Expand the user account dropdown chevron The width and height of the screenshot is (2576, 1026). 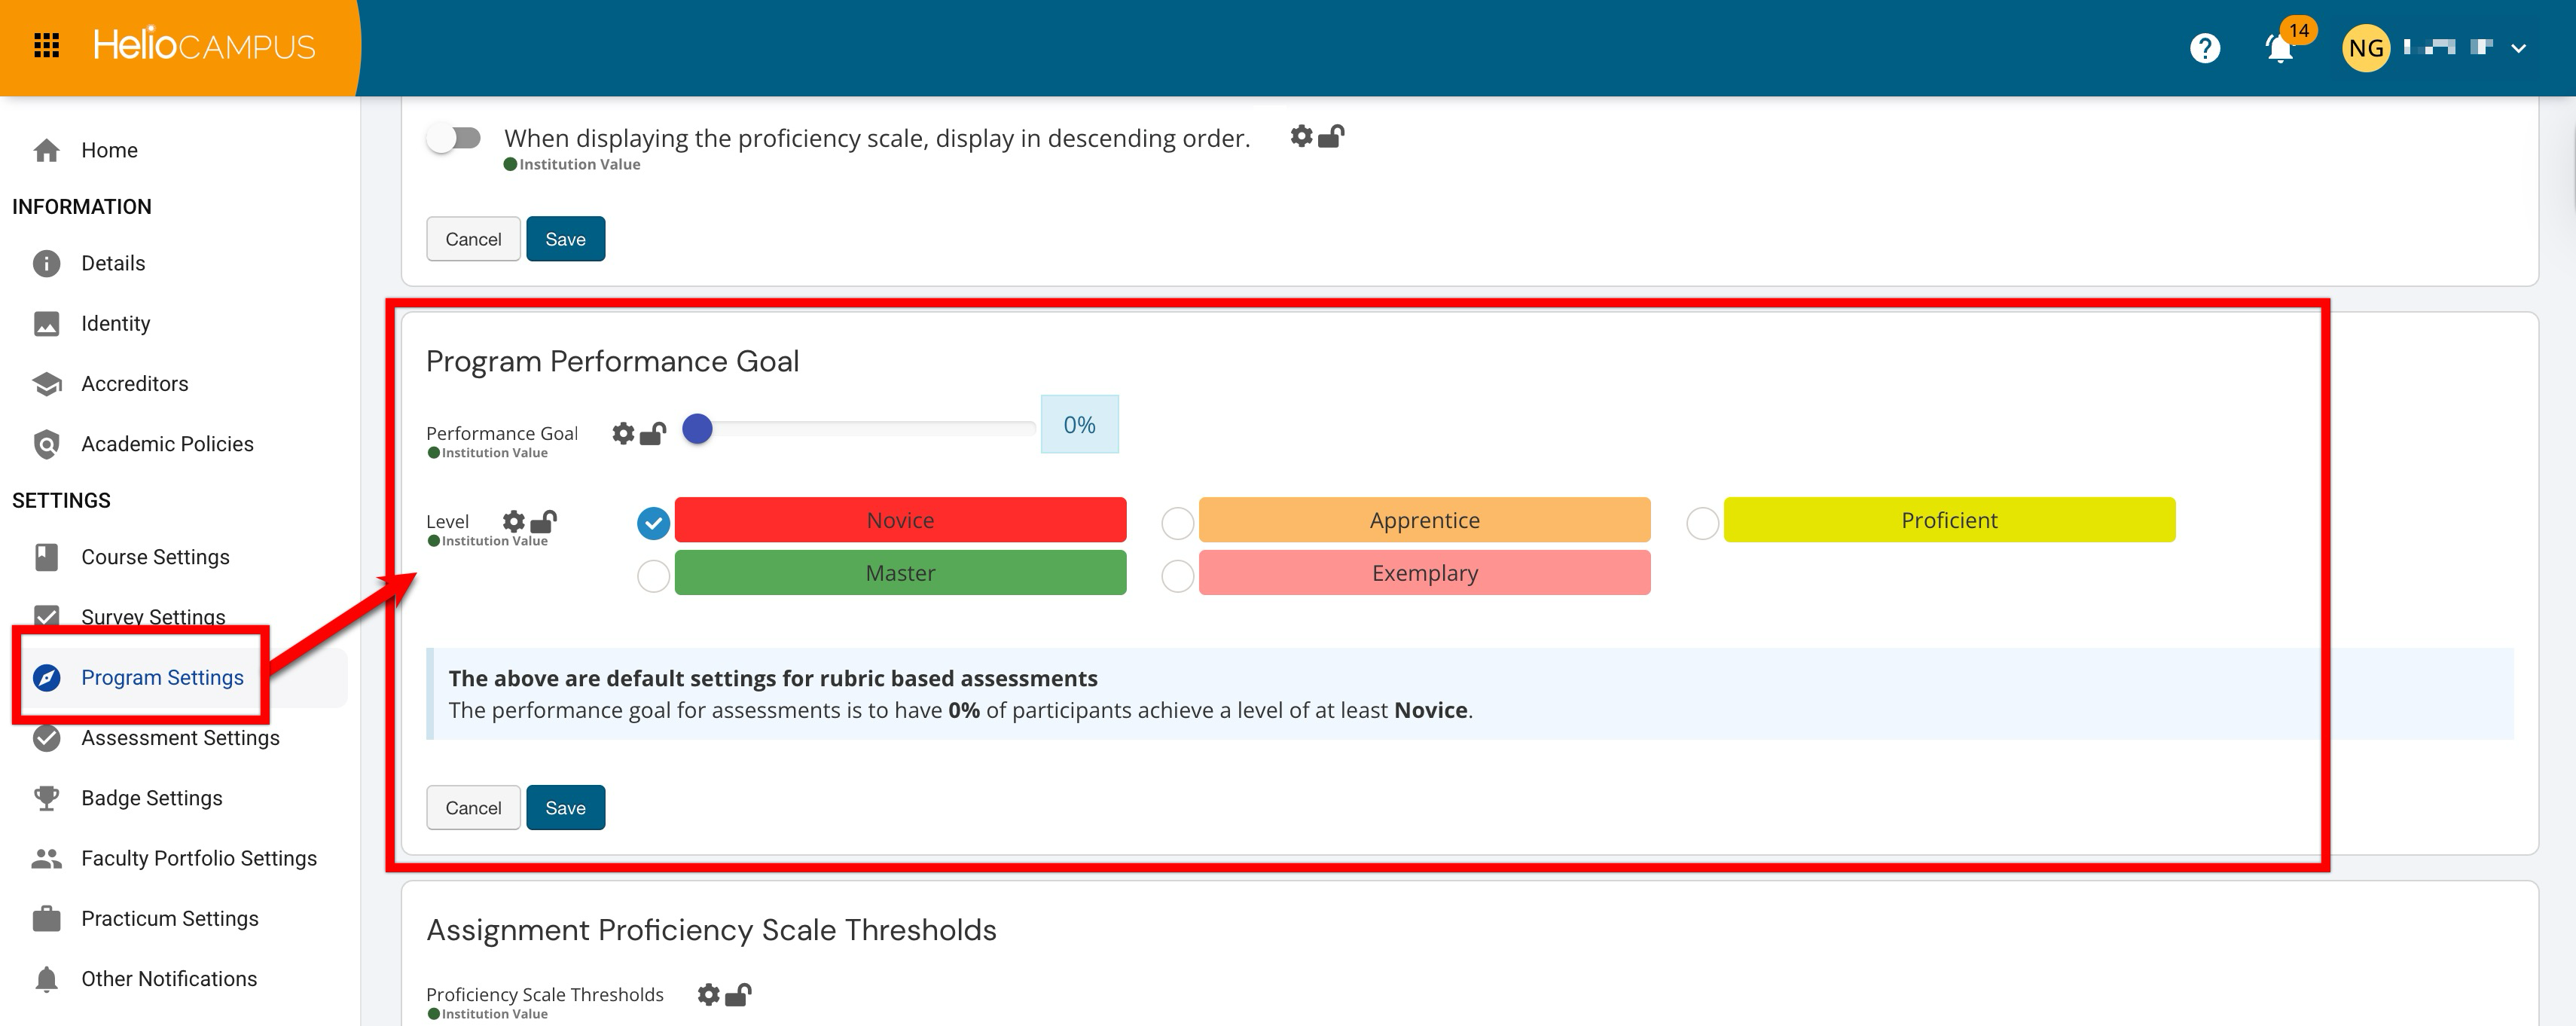point(2518,48)
